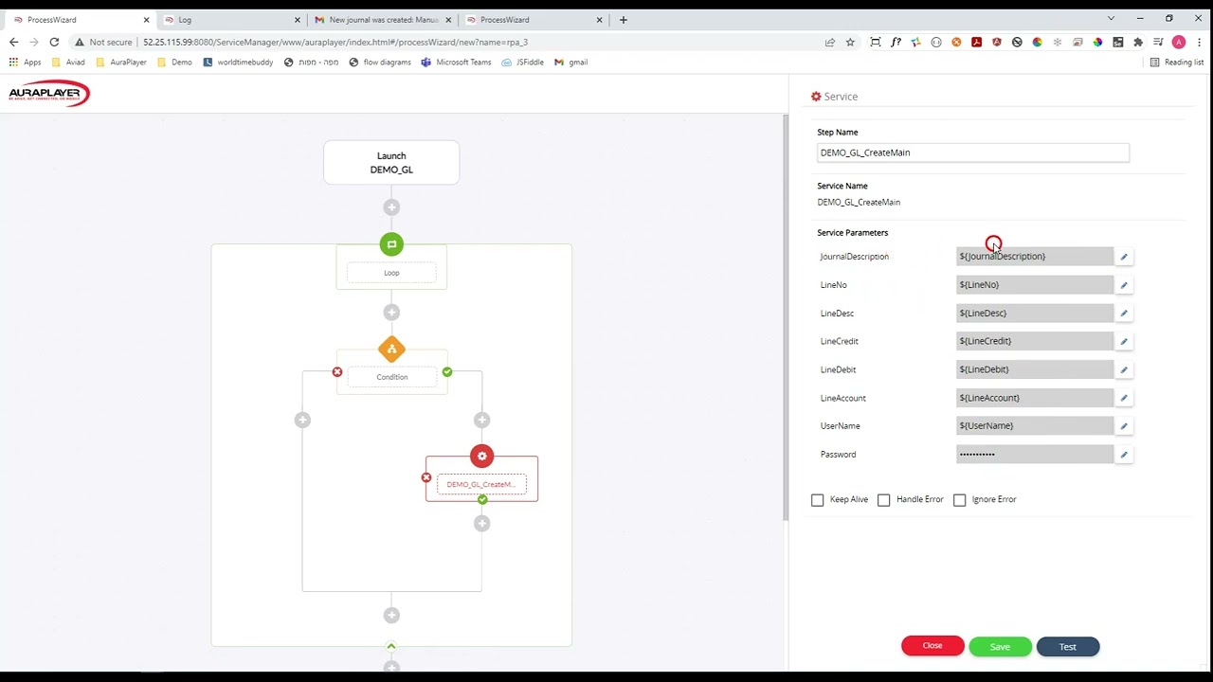This screenshot has height=682, width=1213.
Task: Edit the LineDesc parameter pencil icon
Action: click(x=1124, y=314)
